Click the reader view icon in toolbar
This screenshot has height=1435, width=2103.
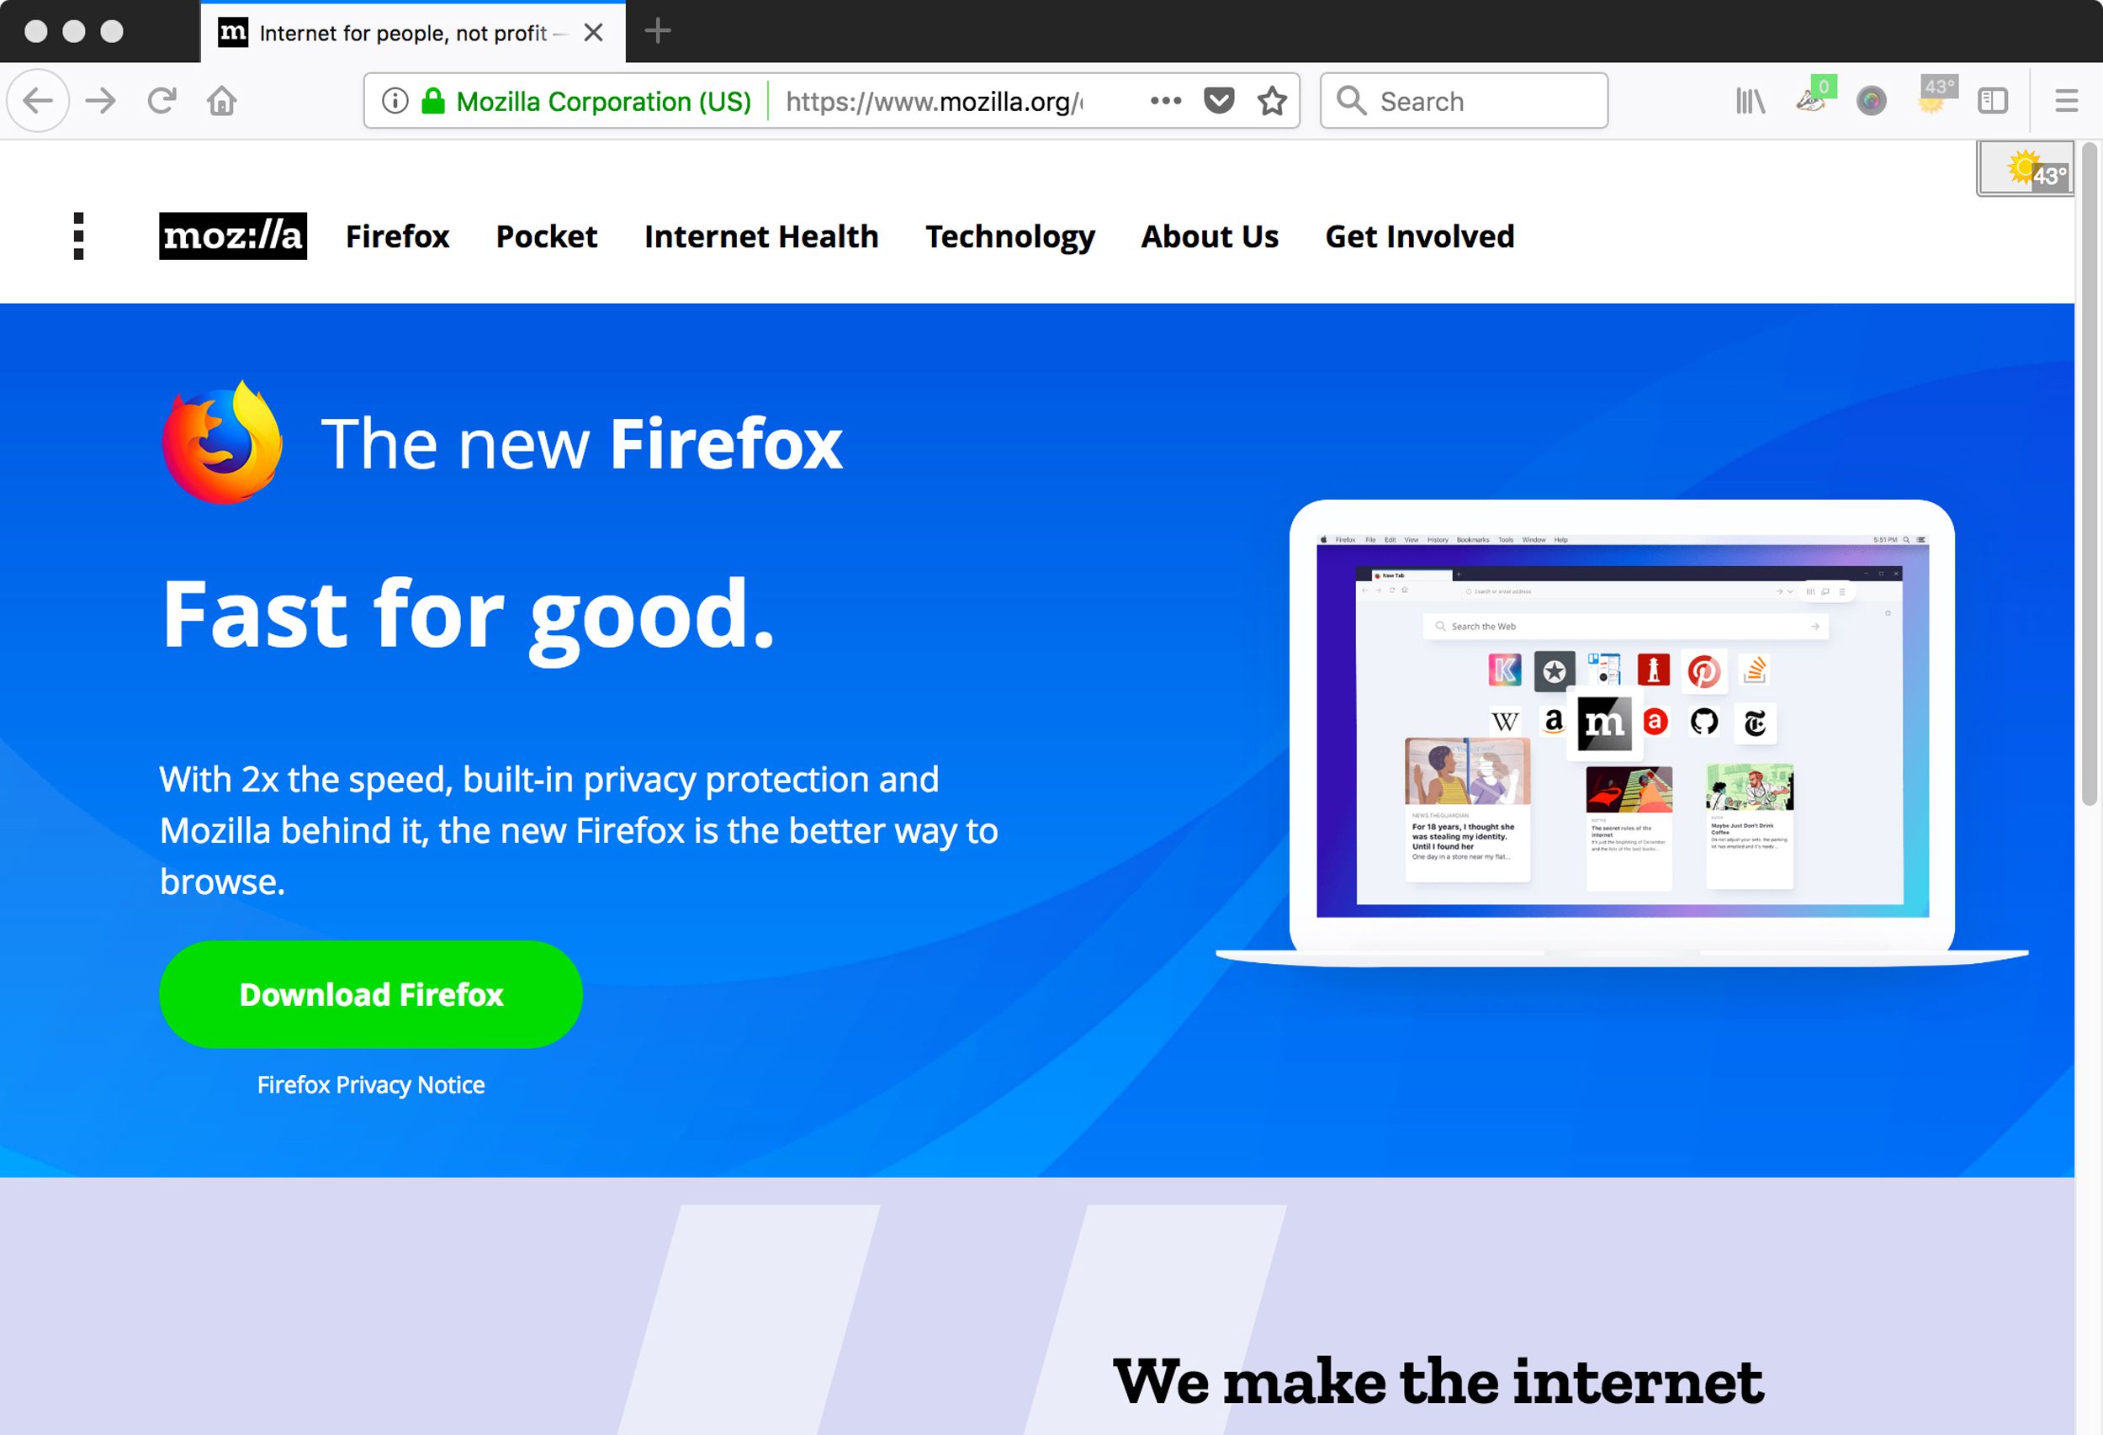1993,99
